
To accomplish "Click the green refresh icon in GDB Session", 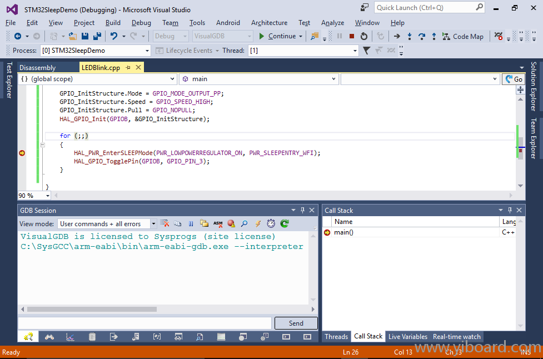I will (x=285, y=223).
